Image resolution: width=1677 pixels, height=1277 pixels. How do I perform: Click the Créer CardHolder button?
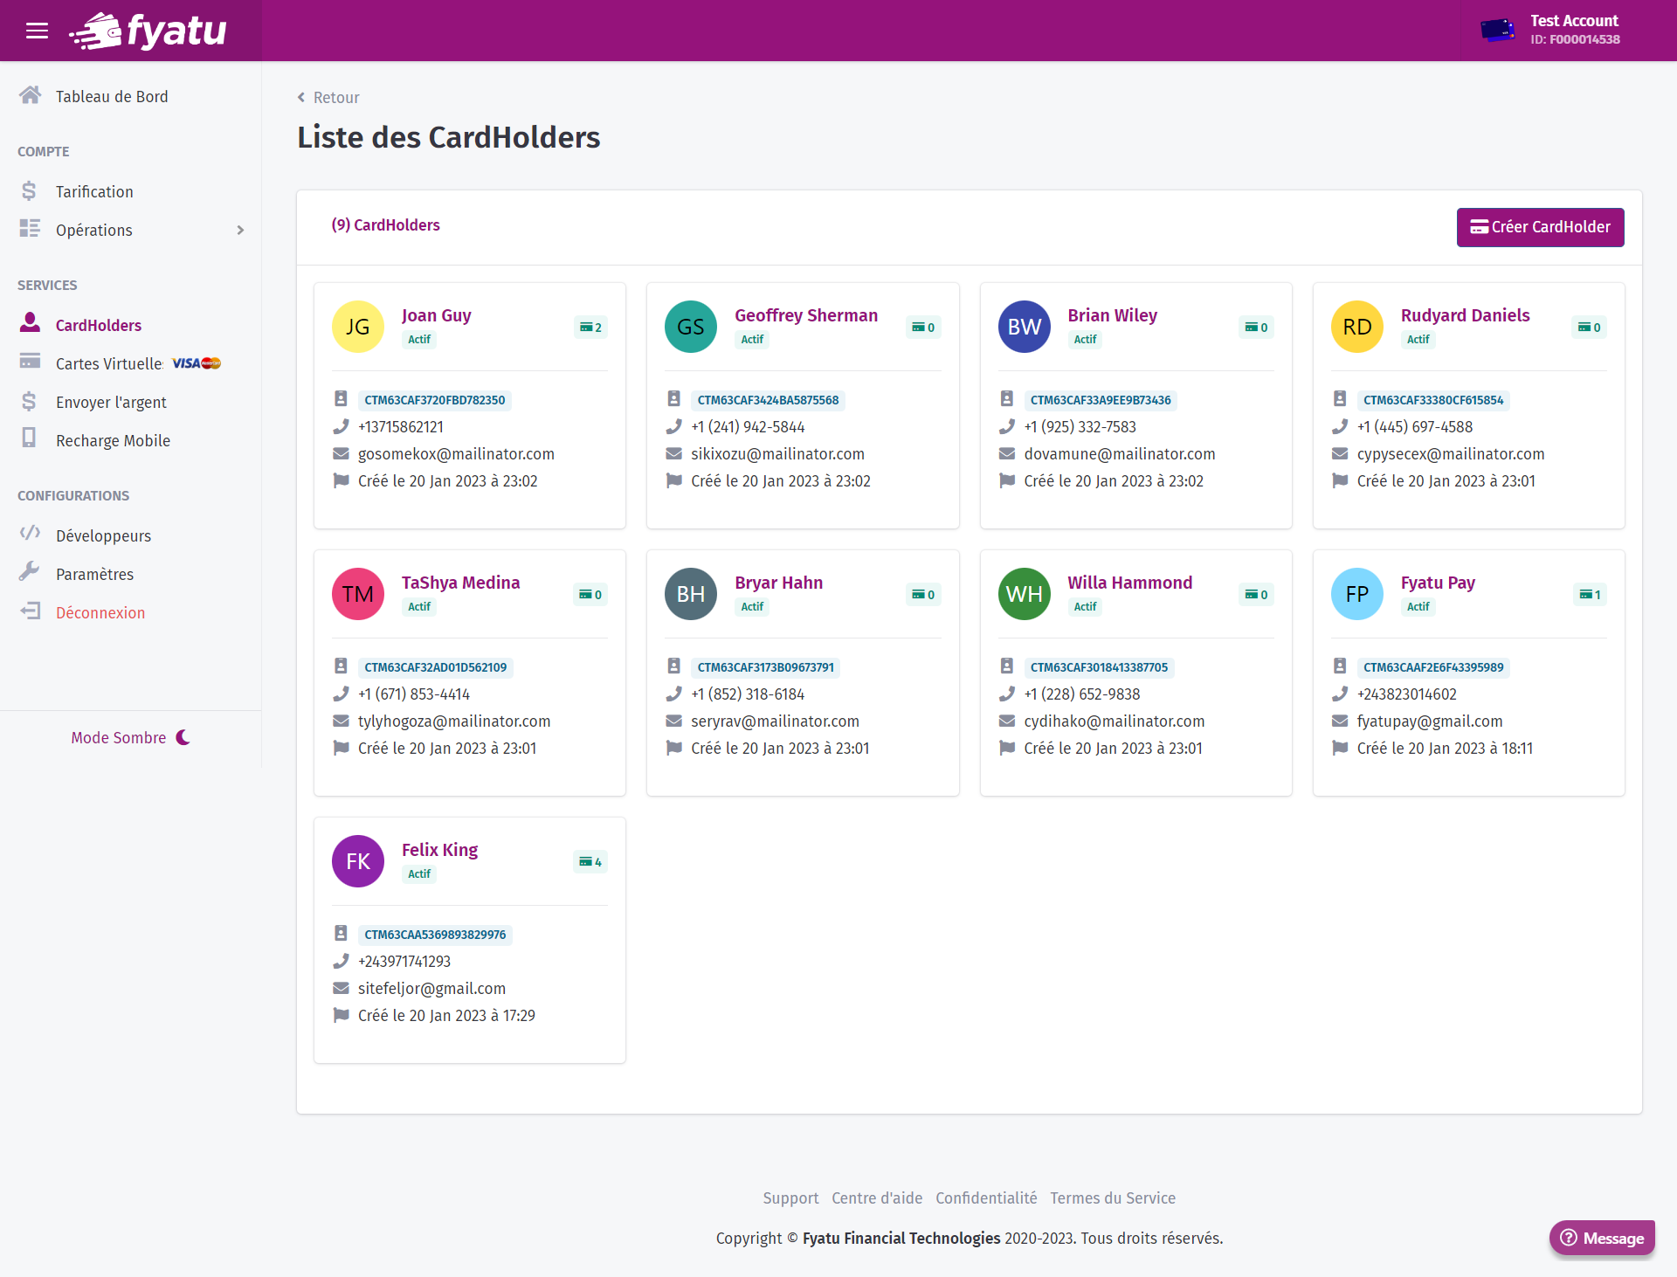coord(1540,227)
